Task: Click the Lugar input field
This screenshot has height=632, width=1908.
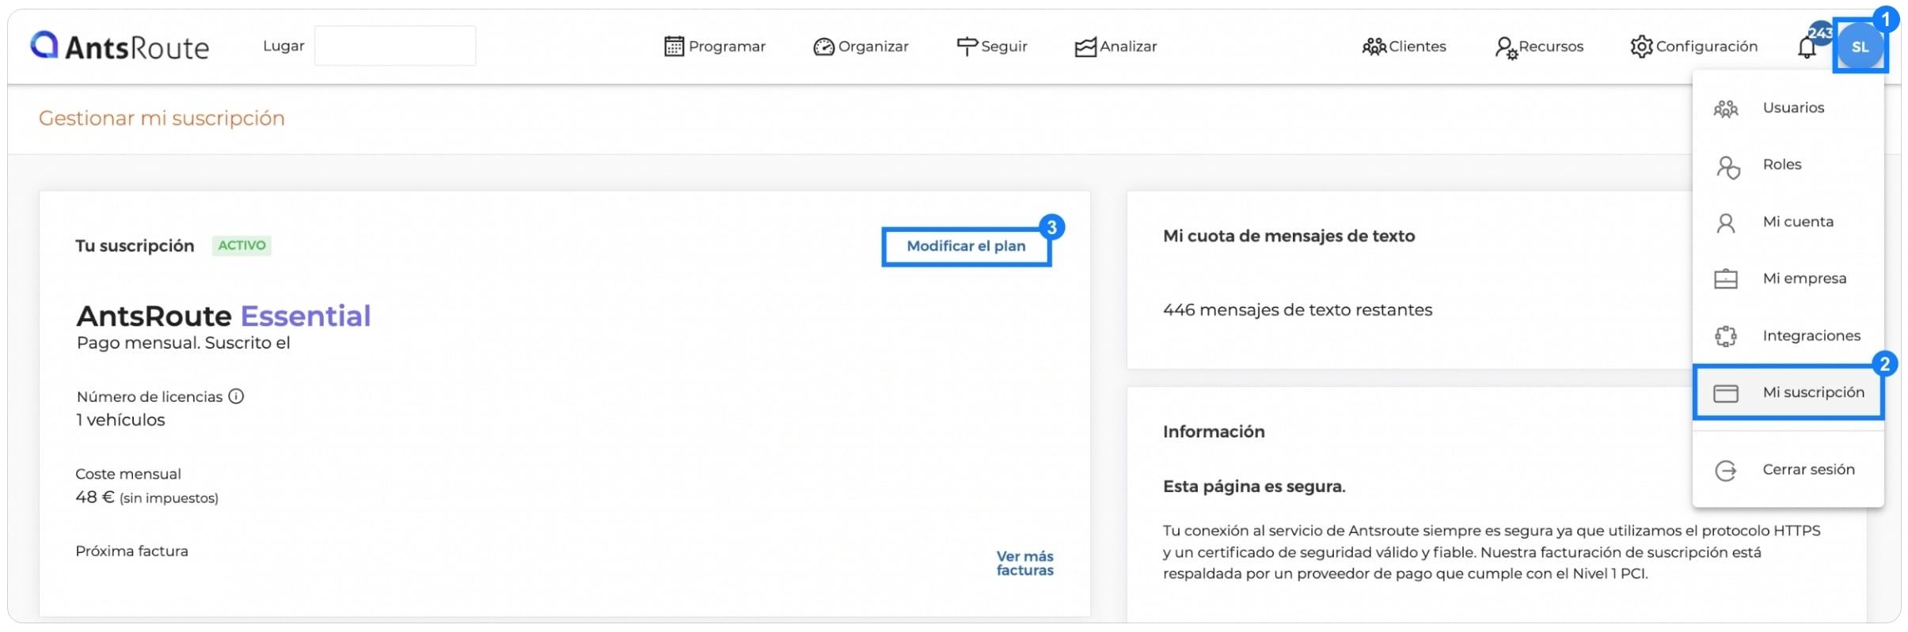Action: pos(395,46)
